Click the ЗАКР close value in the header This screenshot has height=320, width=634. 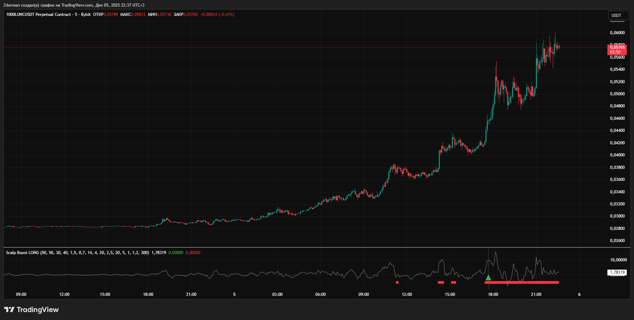coord(190,14)
